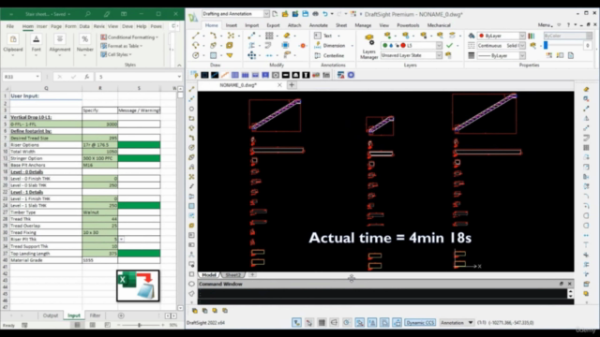600x337 pixels.
Task: Select cell with Timber Type value Walnut
Action: point(100,212)
